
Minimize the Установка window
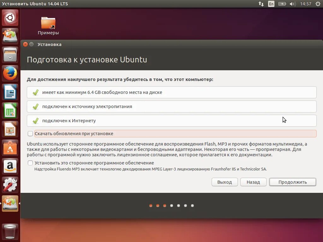pos(32,44)
